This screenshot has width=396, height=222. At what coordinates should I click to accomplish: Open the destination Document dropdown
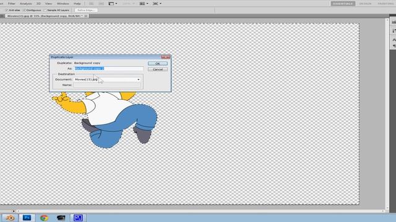[x=107, y=80]
